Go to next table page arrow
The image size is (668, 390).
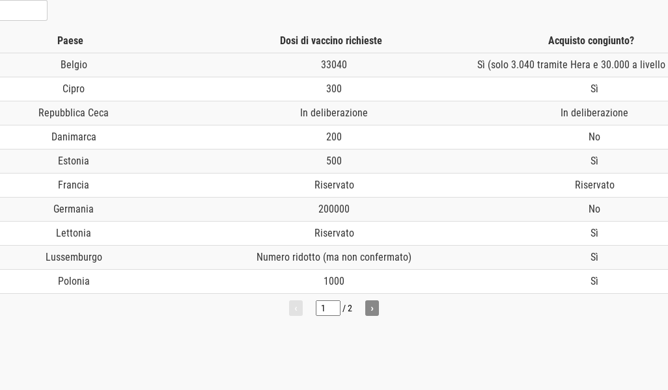[372, 308]
